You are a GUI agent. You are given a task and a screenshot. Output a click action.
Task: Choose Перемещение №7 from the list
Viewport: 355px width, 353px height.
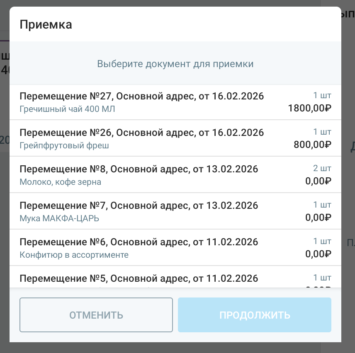(x=139, y=206)
